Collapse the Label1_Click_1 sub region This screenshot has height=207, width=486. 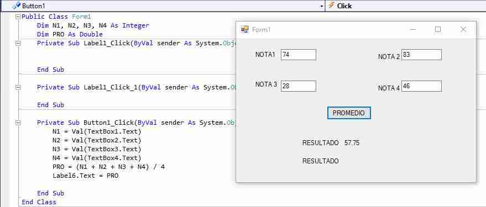[x=18, y=88]
